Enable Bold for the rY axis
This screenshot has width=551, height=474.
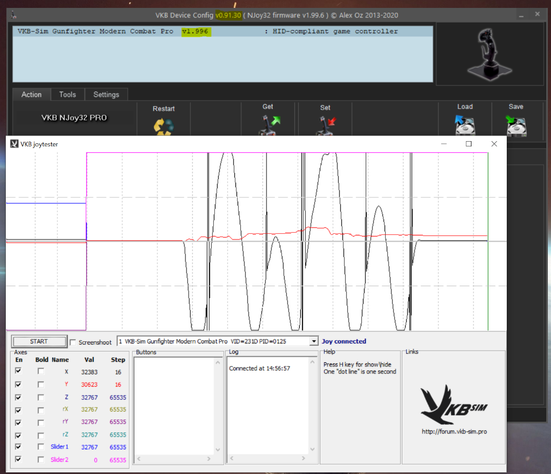41,423
